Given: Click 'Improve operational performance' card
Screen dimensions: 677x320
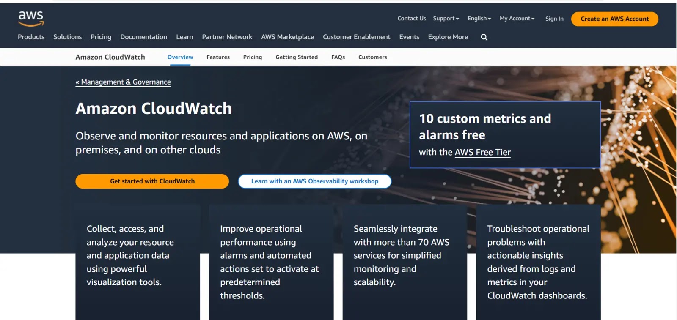Looking at the screenshot, I should pyautogui.click(x=271, y=262).
